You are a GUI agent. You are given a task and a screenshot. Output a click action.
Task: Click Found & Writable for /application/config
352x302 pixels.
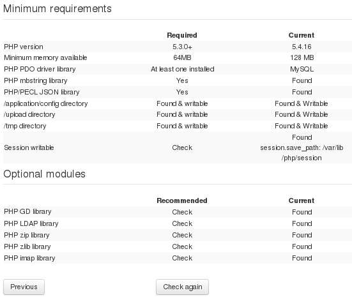pyautogui.click(x=302, y=103)
